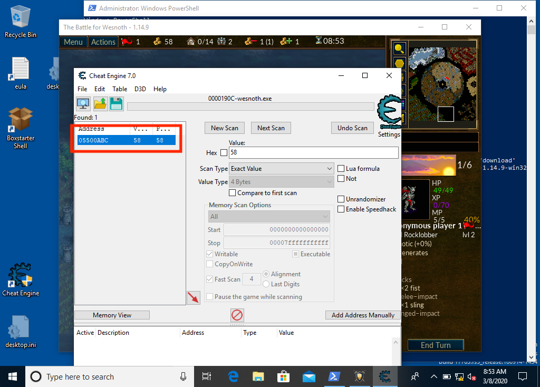The width and height of the screenshot is (540, 387).
Task: Clear the address list with the red no-entry icon
Action: [237, 315]
